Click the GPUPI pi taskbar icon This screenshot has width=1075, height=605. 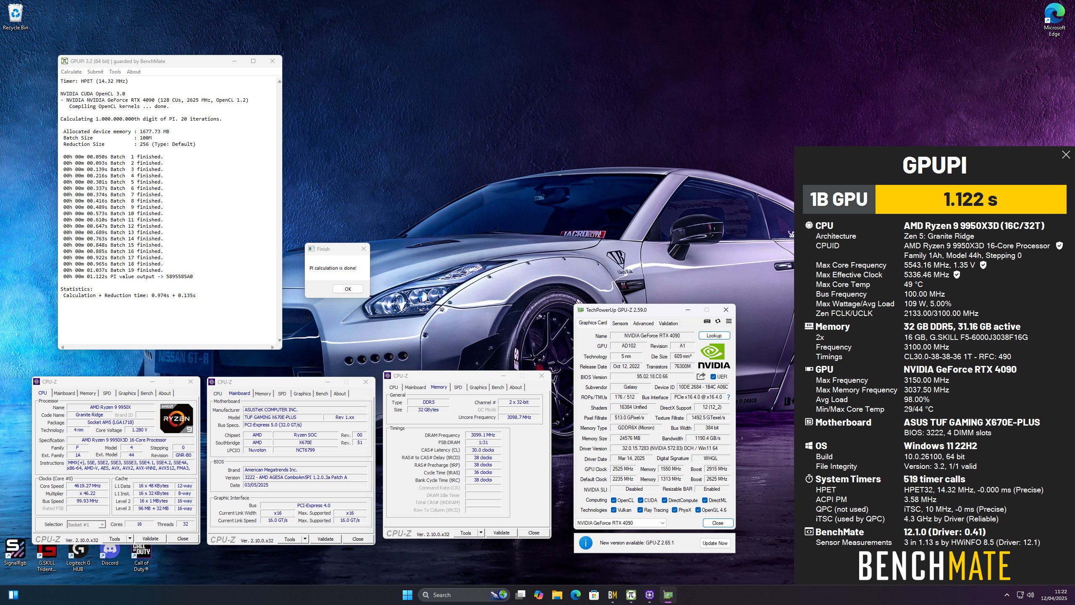pos(631,595)
